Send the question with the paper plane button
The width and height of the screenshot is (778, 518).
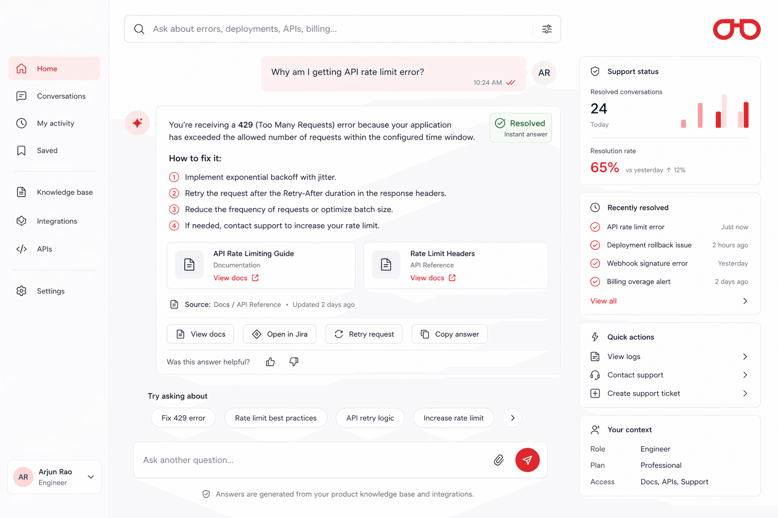point(527,460)
